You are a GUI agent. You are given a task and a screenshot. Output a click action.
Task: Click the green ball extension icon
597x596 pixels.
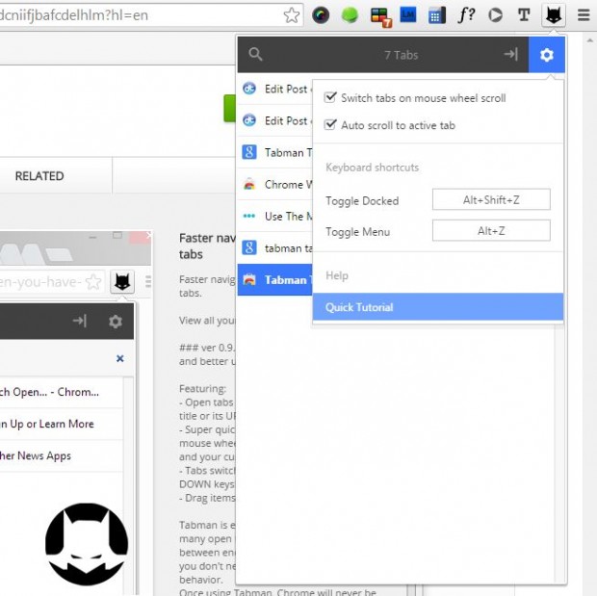click(x=350, y=15)
